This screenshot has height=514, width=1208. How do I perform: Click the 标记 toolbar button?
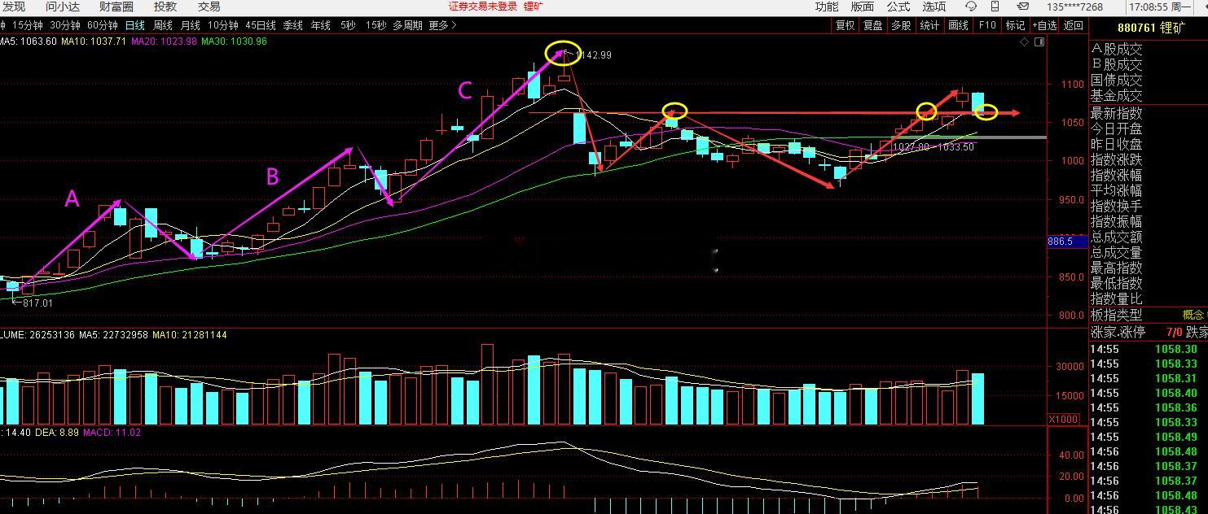tap(1015, 25)
